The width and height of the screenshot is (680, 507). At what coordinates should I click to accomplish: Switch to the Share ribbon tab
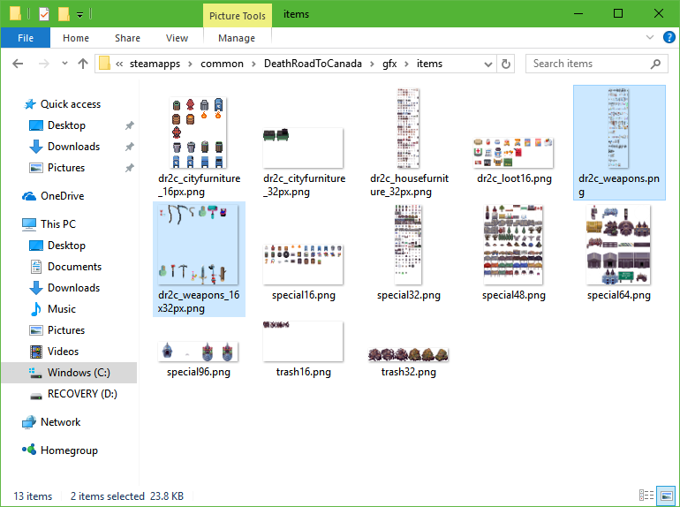tap(127, 38)
